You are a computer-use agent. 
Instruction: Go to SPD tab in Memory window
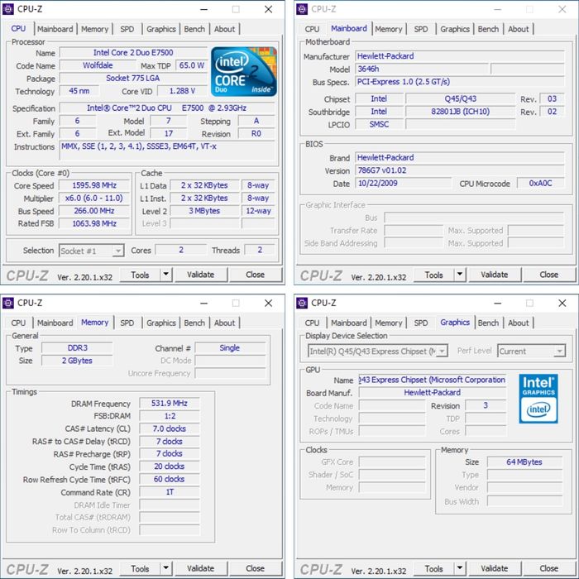click(x=127, y=323)
